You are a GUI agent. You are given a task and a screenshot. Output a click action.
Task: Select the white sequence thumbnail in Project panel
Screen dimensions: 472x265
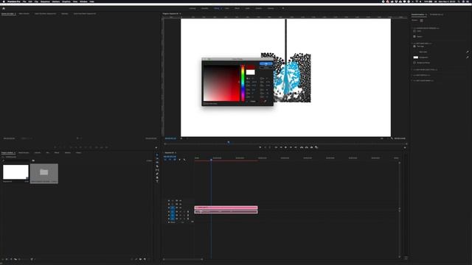click(15, 172)
